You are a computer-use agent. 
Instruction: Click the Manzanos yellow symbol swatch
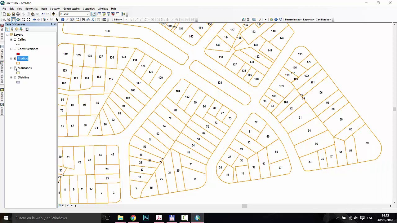[18, 73]
